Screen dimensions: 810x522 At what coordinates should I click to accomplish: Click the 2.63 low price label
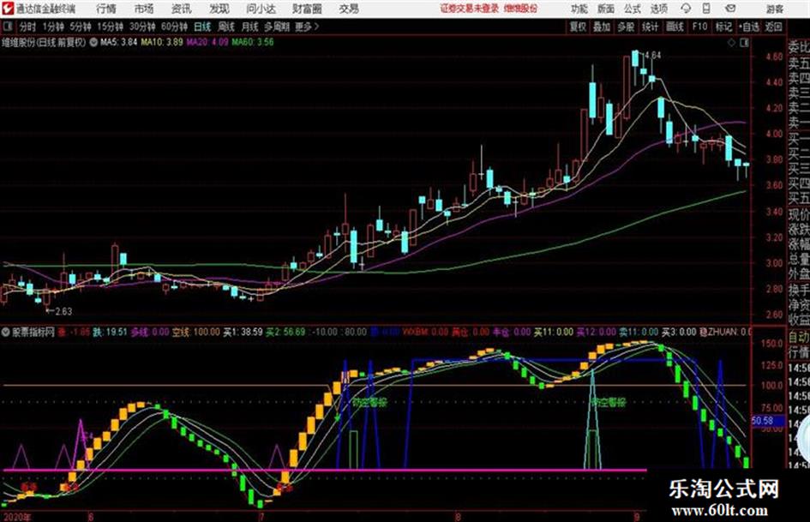tap(64, 311)
